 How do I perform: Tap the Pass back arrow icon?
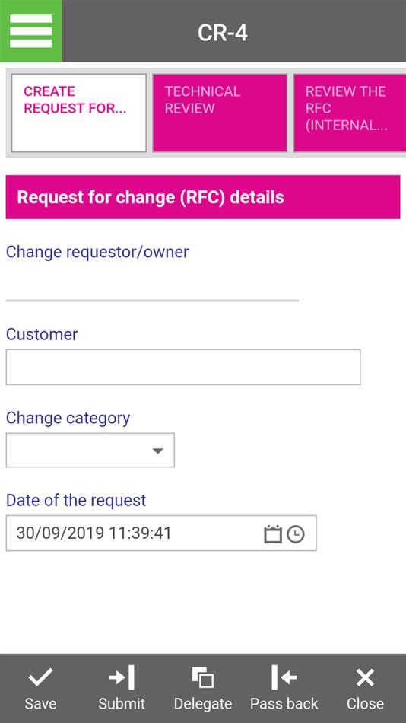[x=284, y=677]
